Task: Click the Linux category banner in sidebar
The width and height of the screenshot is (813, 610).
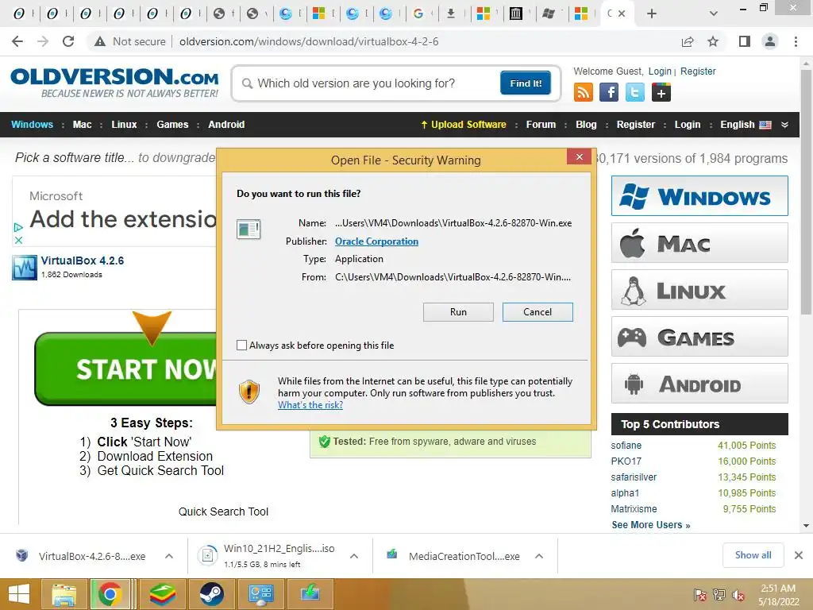Action: click(699, 289)
